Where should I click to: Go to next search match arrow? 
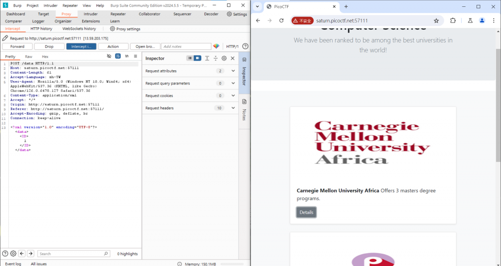click(x=30, y=254)
